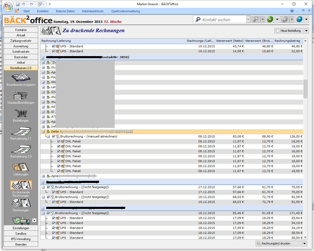The height and width of the screenshot is (251, 314).
Task: Open Rechnung(en) drucken dropdown arrow
Action: pos(304,243)
